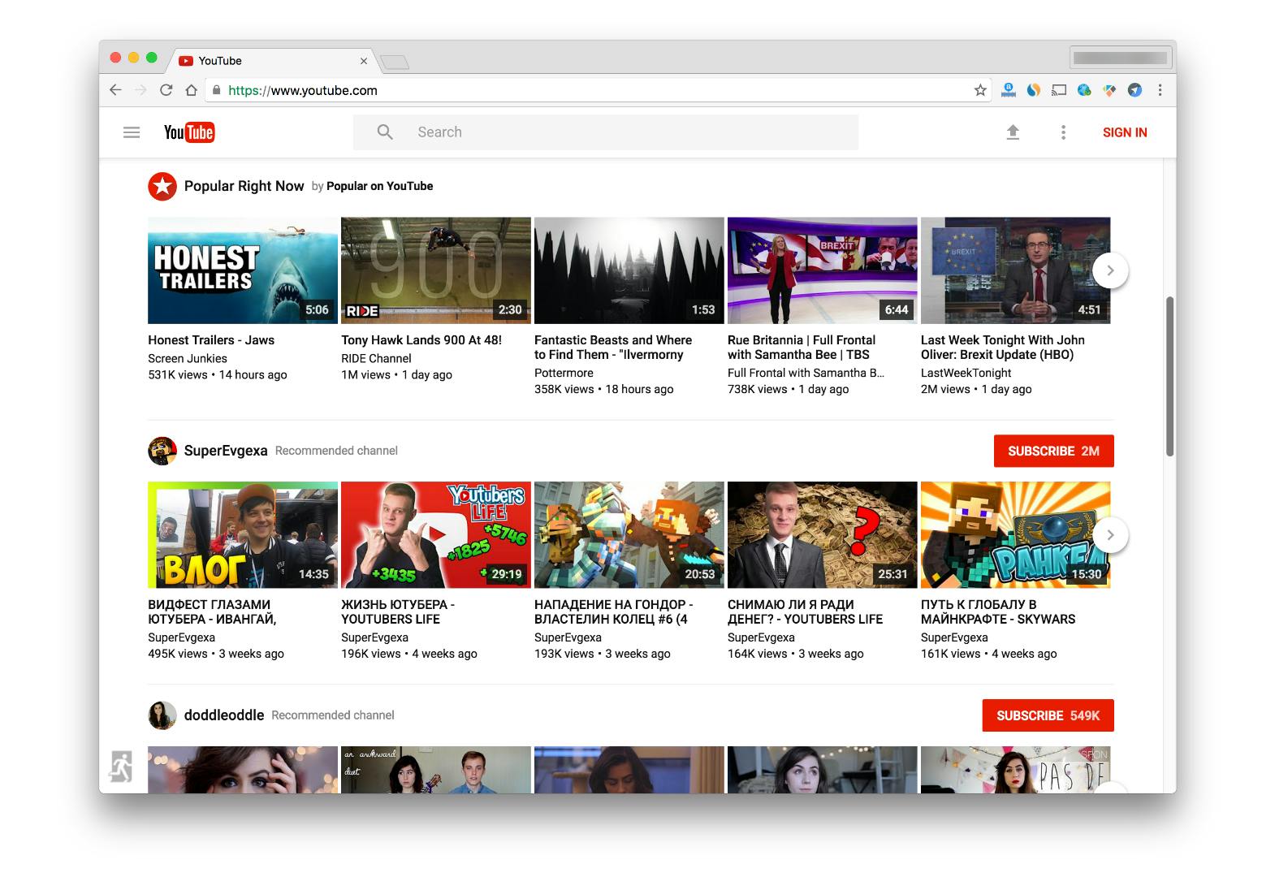The image size is (1275, 877).
Task: Play Minecraft 20:53 video thumbnail
Action: pyautogui.click(x=629, y=535)
